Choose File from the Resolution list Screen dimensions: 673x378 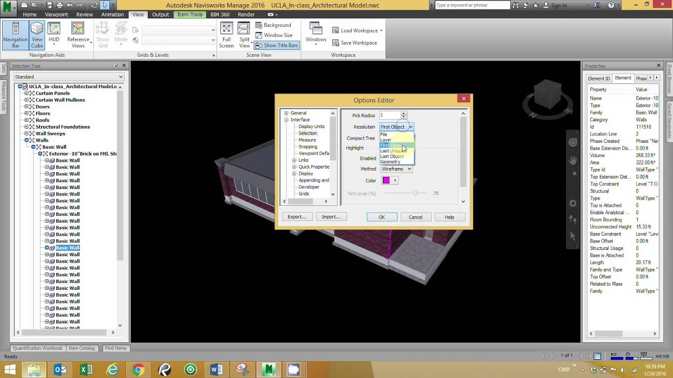pyautogui.click(x=397, y=134)
